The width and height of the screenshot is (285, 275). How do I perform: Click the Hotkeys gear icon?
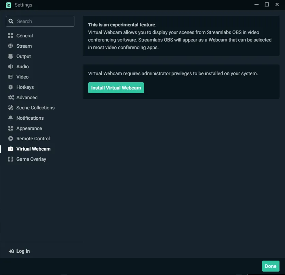coord(11,87)
